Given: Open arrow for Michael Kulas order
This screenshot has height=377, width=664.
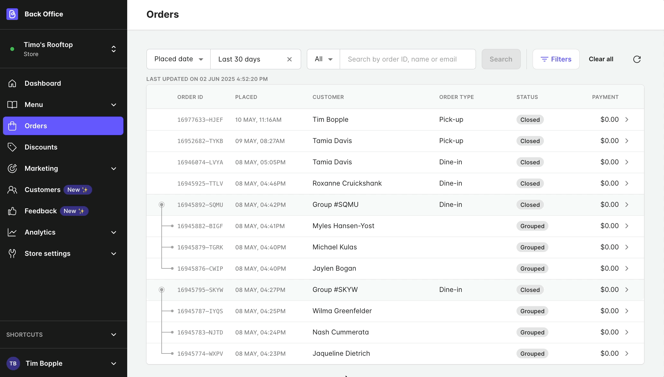Looking at the screenshot, I should pyautogui.click(x=627, y=247).
